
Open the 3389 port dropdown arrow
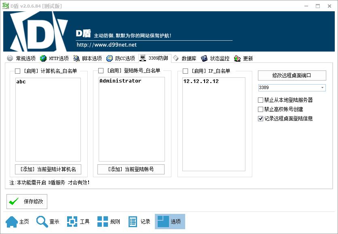pyautogui.click(x=323, y=87)
